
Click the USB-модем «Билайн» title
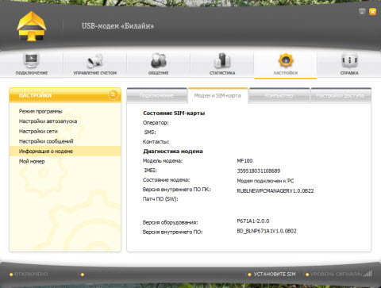point(117,26)
